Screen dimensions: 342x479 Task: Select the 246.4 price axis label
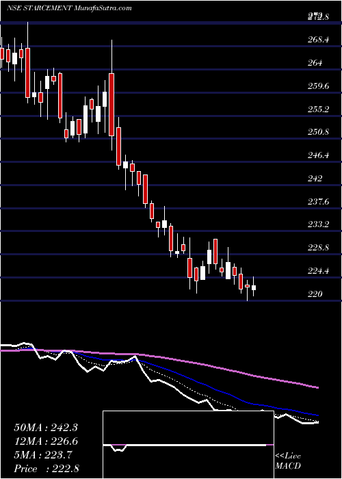click(317, 155)
